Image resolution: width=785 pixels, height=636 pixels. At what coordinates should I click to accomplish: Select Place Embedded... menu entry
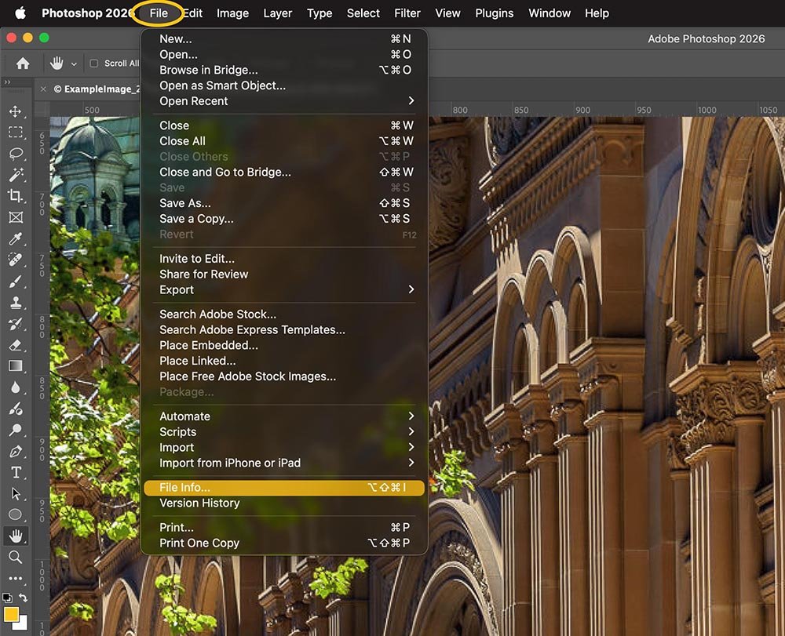coord(284,345)
